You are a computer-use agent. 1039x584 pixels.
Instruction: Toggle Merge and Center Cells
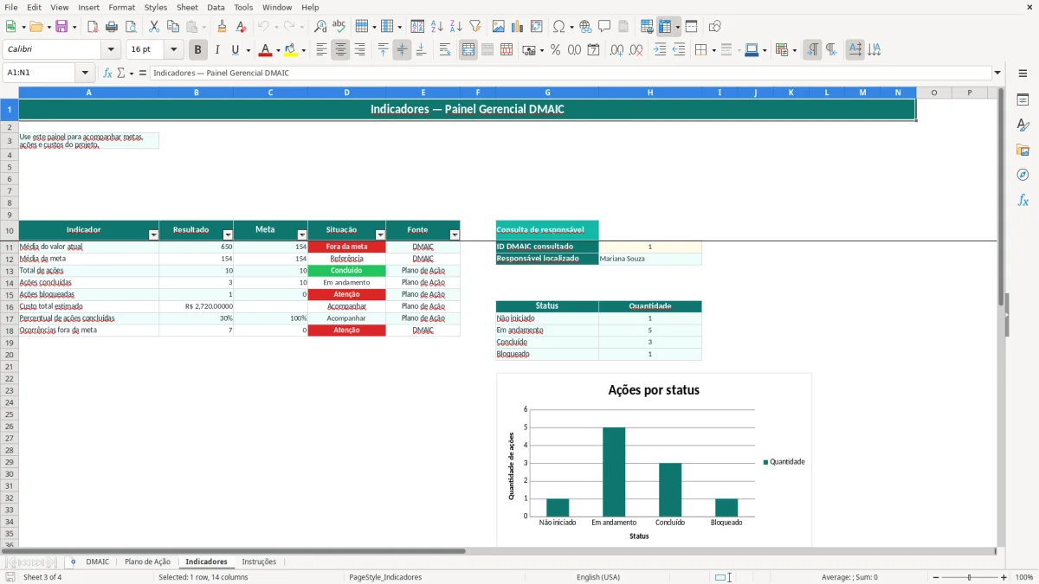pos(468,50)
